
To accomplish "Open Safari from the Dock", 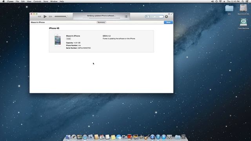I will (85, 137).
